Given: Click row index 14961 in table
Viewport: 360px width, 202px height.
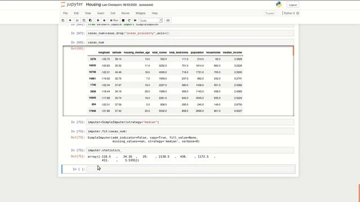Looking at the screenshot, I should [92, 79].
